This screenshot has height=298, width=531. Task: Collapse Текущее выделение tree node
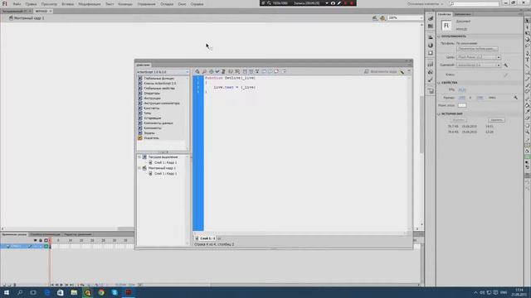coord(139,157)
